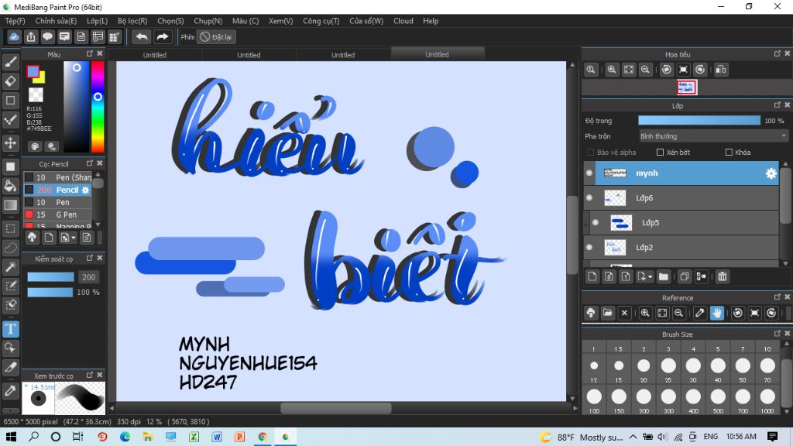Screen dimensions: 793x446
Task: Expand the new-layer type dropdown arrow
Action: 650,276
